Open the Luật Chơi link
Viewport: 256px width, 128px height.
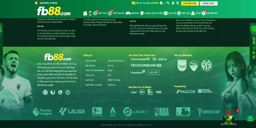(90, 80)
